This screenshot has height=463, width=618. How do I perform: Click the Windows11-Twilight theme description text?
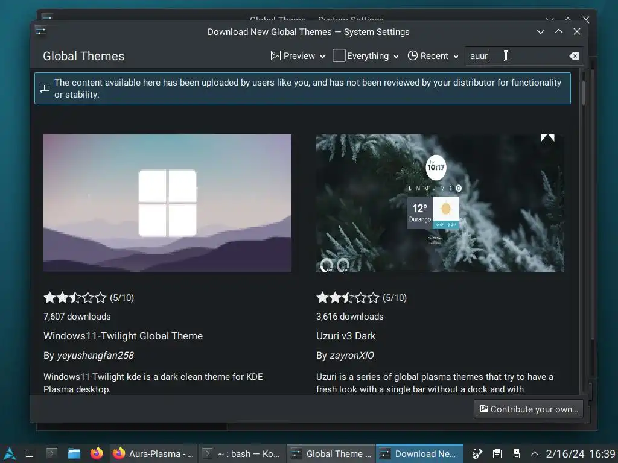pos(153,383)
